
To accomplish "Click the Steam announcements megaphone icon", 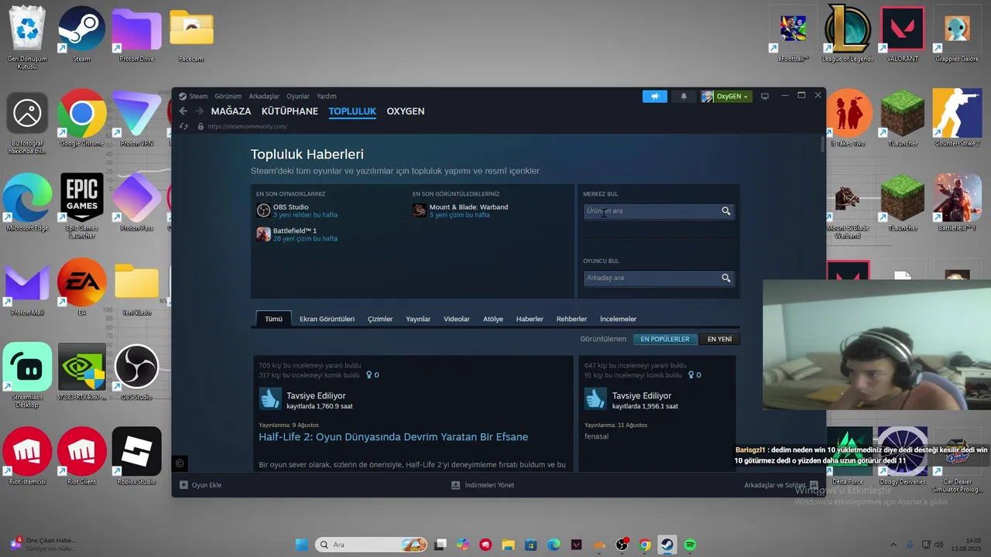I will (654, 96).
